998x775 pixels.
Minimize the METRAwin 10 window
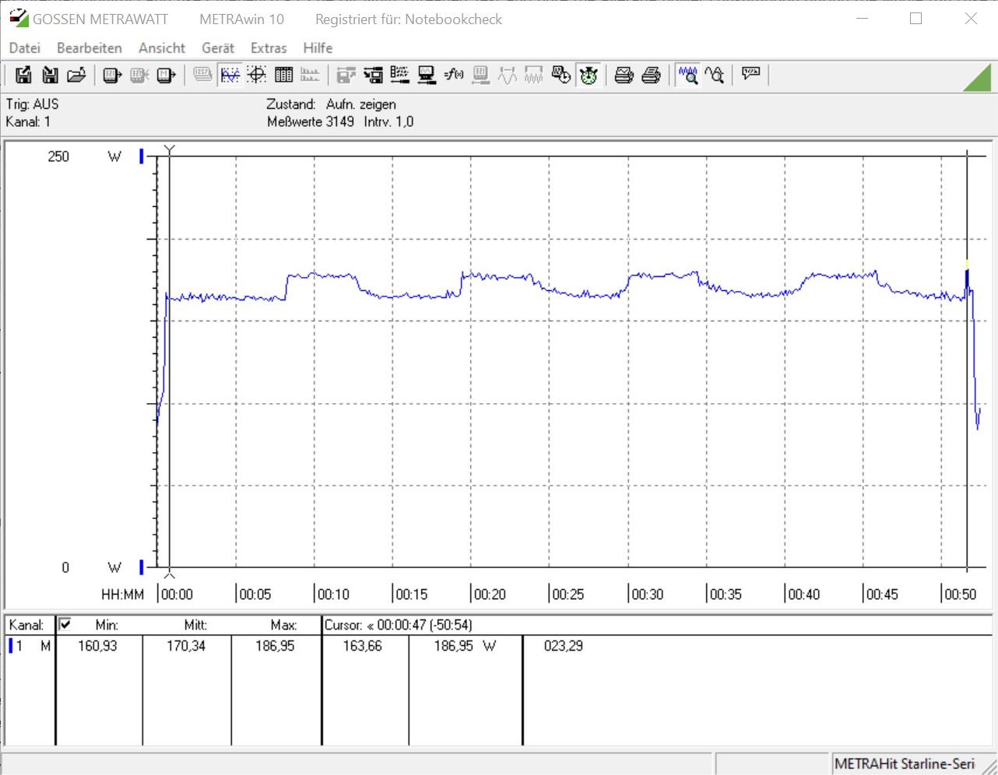click(862, 19)
